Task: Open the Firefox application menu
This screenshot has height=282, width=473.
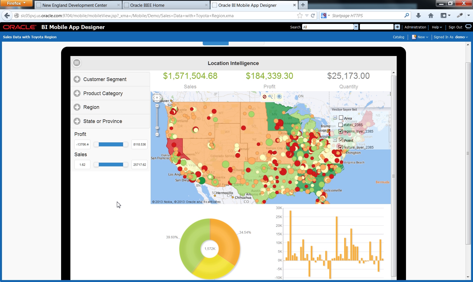Action: [x=16, y=3]
